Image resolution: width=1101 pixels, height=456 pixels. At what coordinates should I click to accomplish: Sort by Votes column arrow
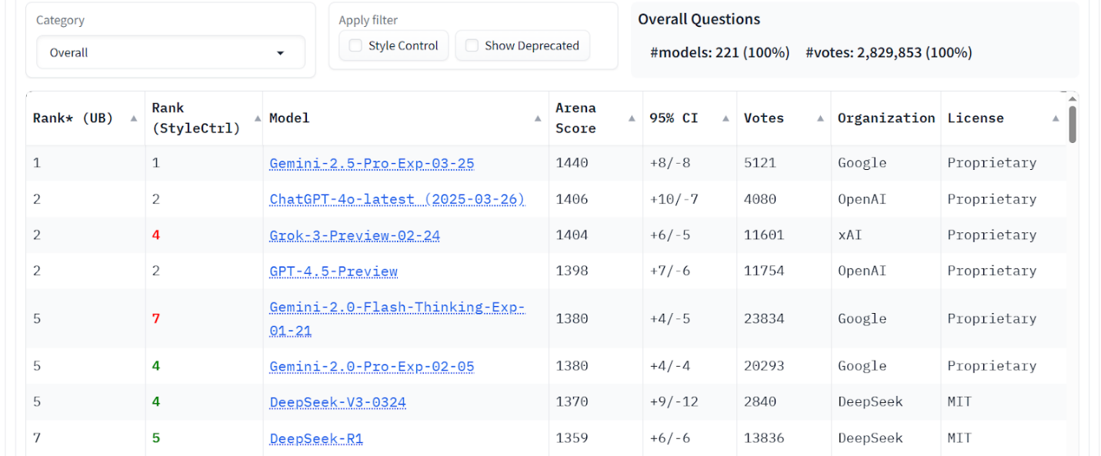click(x=819, y=118)
